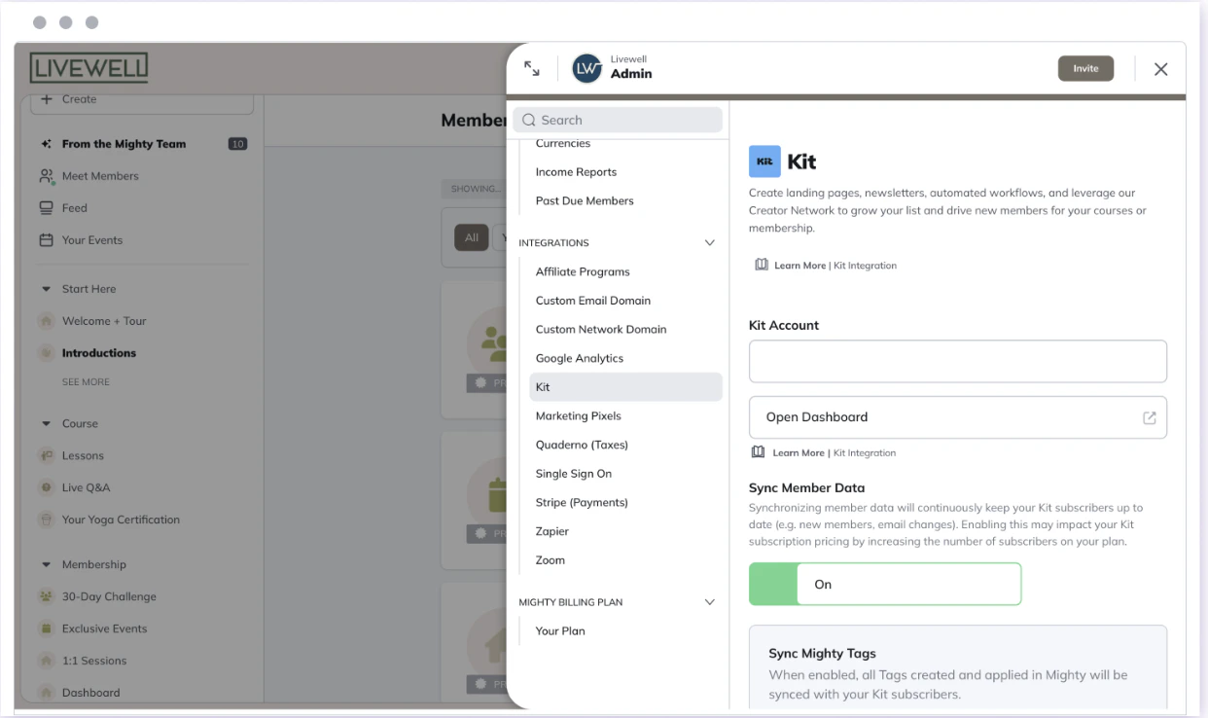
Task: Collapse the Start Here section triangle
Action: (x=46, y=289)
